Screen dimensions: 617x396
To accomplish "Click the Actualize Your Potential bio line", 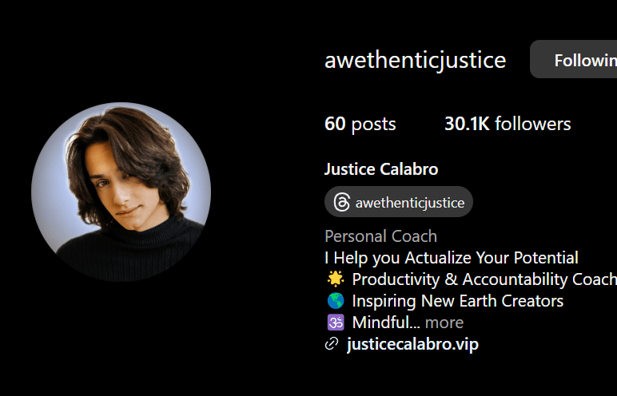I will pyautogui.click(x=452, y=258).
